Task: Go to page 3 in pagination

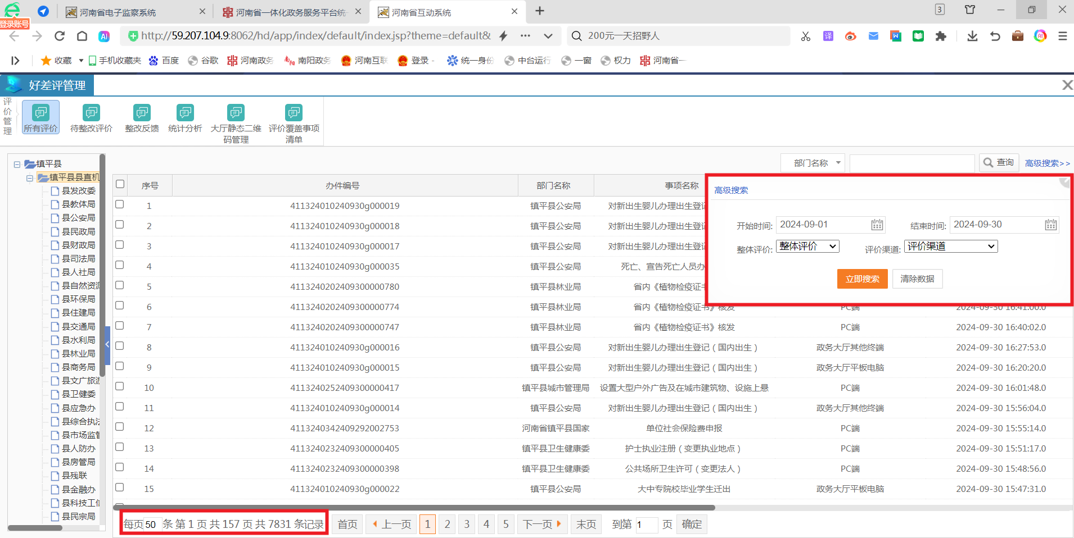Action: coord(467,524)
